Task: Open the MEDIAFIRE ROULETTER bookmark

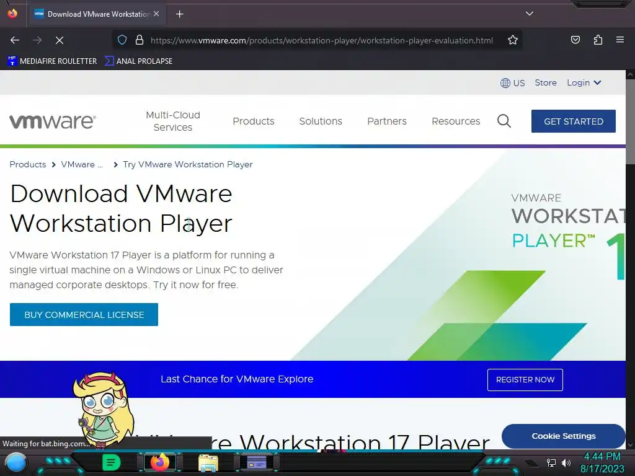Action: [52, 61]
